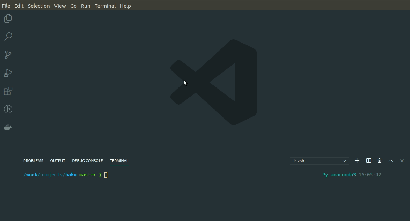The height and width of the screenshot is (221, 410).
Task: Open the View menu
Action: tap(60, 6)
